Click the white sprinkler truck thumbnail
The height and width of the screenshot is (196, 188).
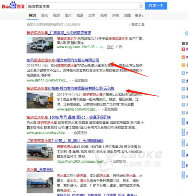pos(40,100)
